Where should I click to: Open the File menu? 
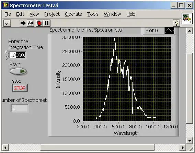pos(8,14)
